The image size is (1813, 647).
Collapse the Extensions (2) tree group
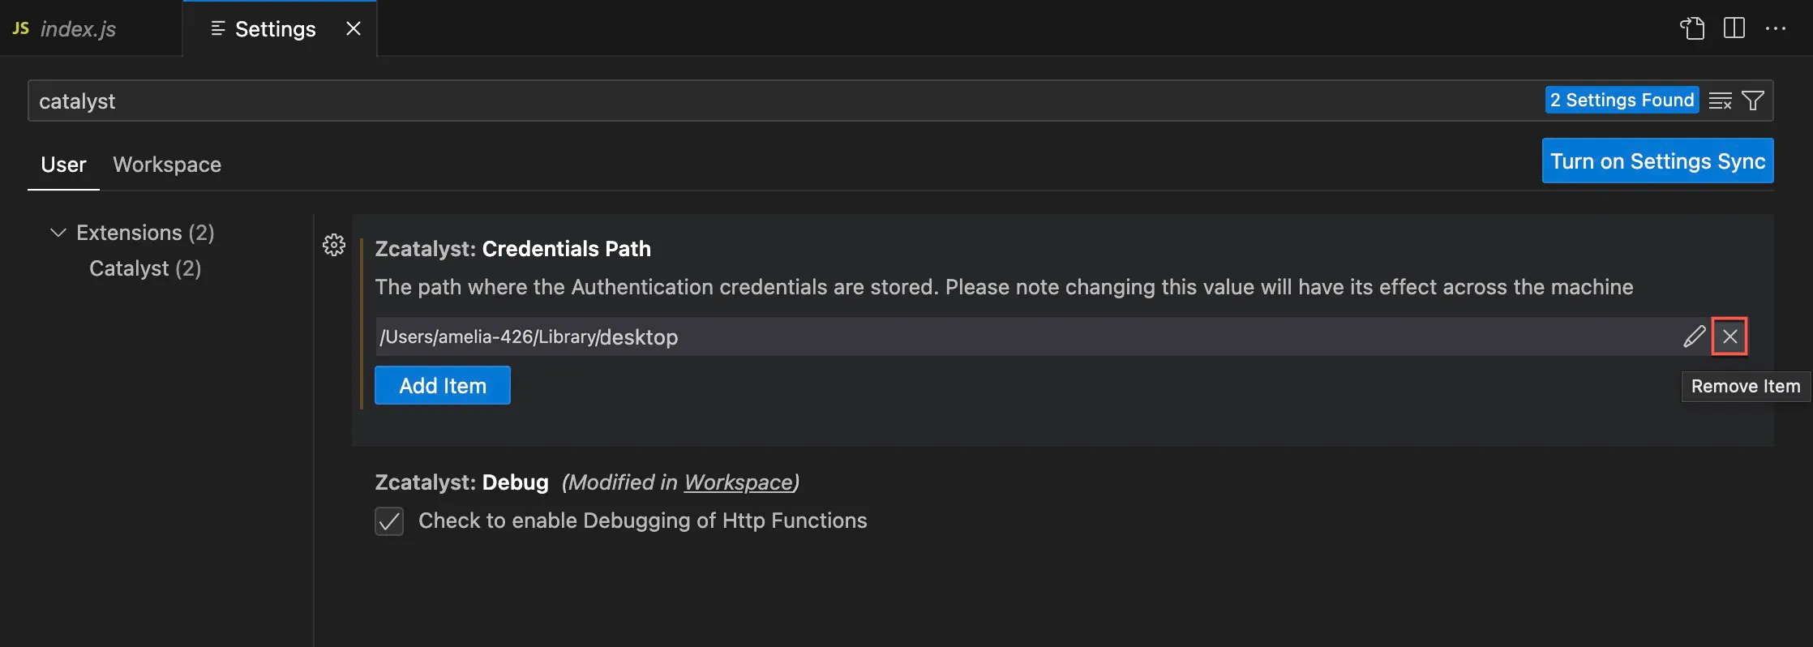58,233
